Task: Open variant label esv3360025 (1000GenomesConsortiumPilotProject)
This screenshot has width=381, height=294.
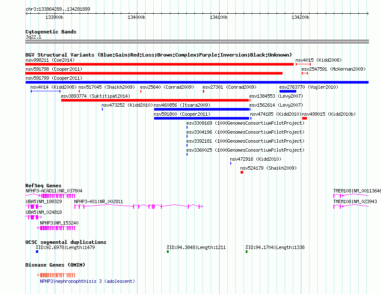Action: (245, 150)
